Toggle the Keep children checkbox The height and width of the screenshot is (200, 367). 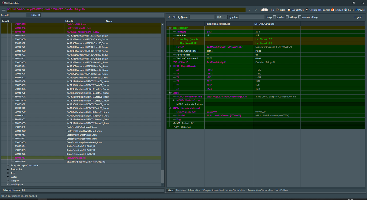coord(274,17)
